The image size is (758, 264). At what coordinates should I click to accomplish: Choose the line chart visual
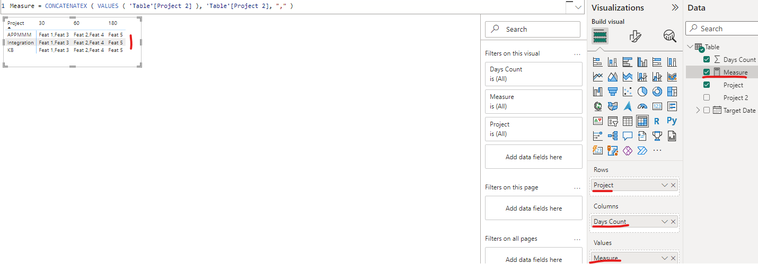click(598, 77)
